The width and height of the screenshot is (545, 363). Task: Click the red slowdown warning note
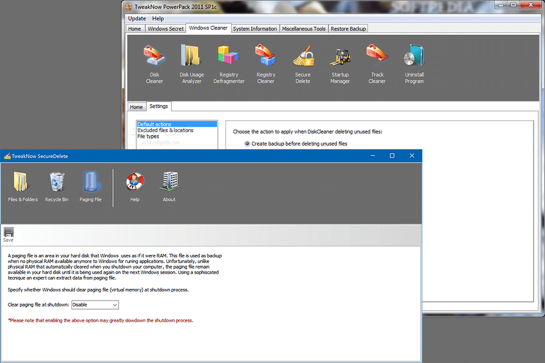click(100, 320)
